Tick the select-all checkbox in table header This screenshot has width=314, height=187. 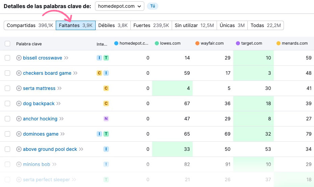7,44
